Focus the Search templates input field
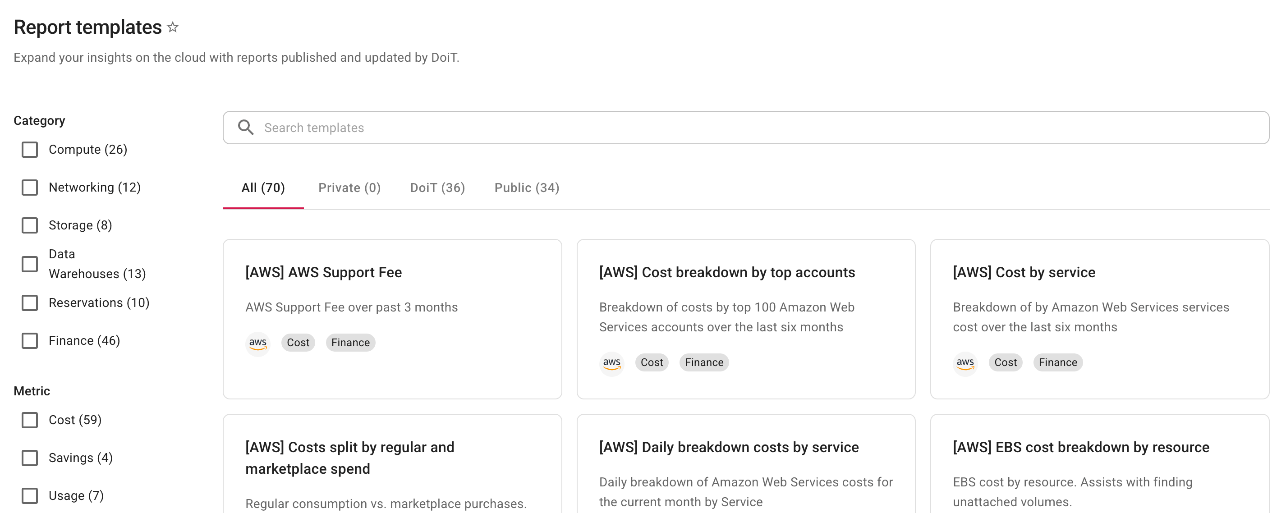The height and width of the screenshot is (513, 1286). click(x=746, y=128)
